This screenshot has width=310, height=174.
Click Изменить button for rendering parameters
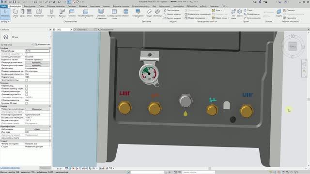click(x=37, y=109)
